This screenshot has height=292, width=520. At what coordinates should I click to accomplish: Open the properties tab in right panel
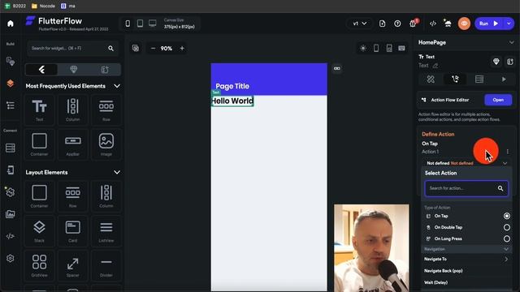pos(431,79)
